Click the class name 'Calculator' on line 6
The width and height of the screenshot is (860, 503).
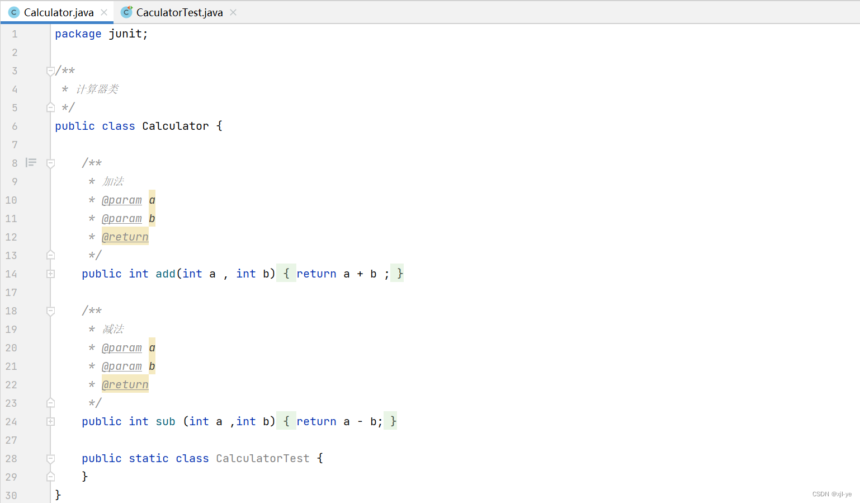[x=176, y=126]
